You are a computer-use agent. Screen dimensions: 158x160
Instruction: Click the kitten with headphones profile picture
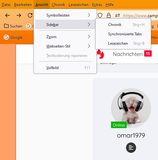pos(131,108)
